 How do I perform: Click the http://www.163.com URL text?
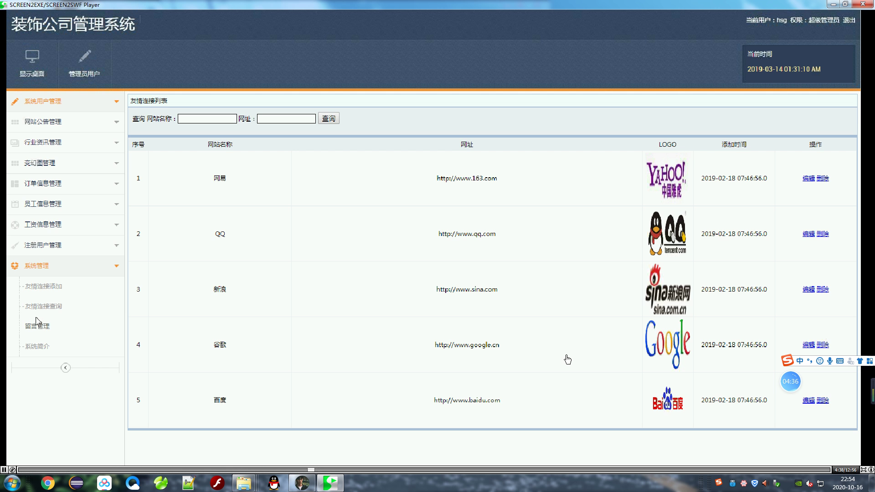pyautogui.click(x=467, y=178)
